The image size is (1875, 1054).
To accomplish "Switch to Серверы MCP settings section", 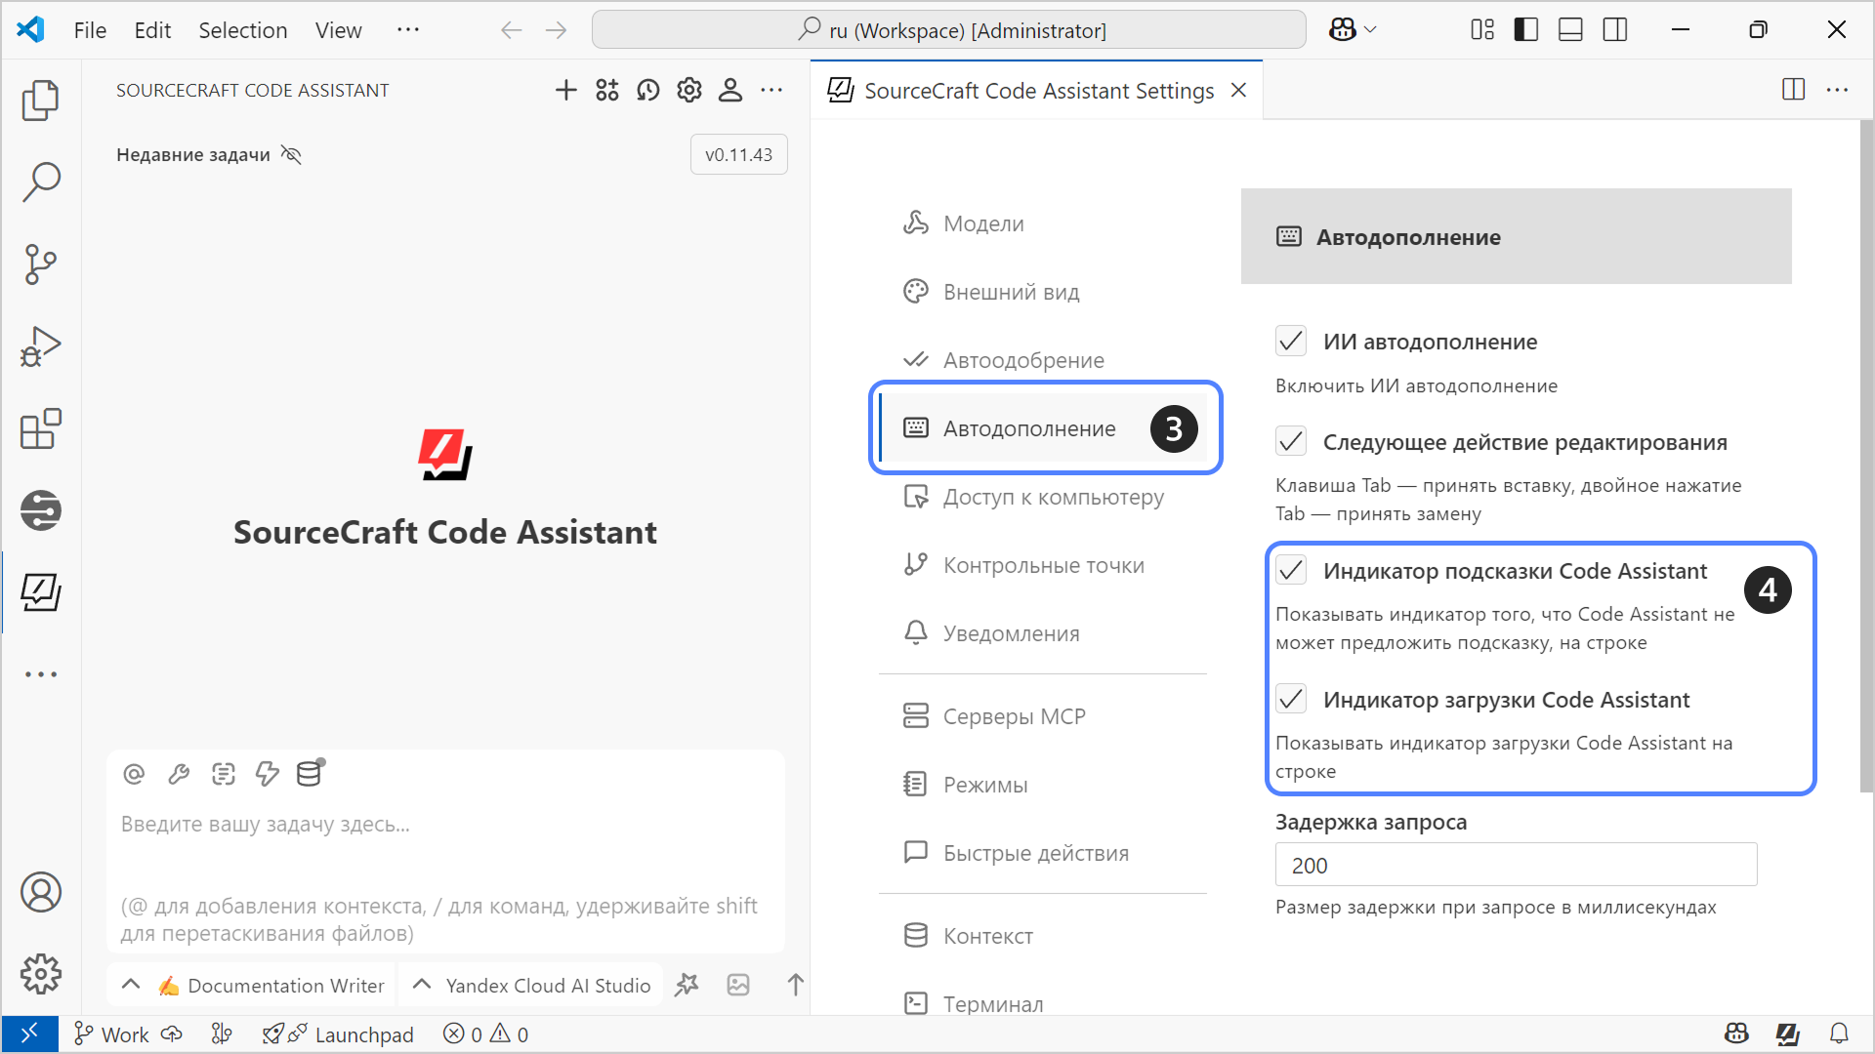I will click(x=1014, y=715).
